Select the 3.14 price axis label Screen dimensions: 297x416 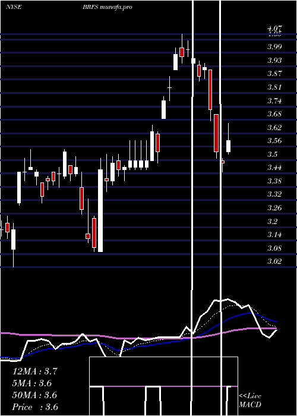tap(274, 235)
